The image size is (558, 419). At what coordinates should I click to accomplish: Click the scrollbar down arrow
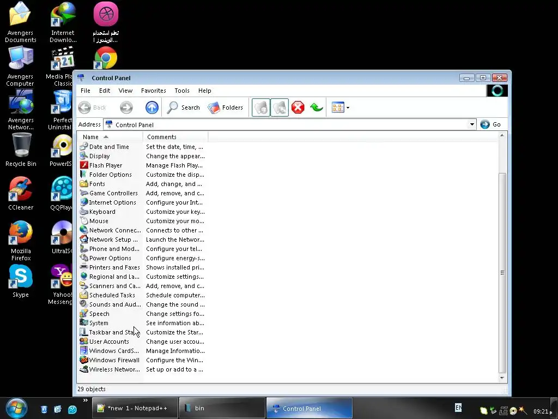(x=502, y=378)
